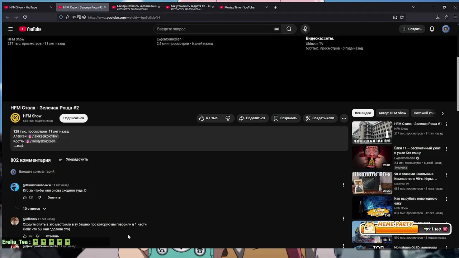
Task: Open menu for 90-е глазами школьника recommendation
Action: (446, 175)
